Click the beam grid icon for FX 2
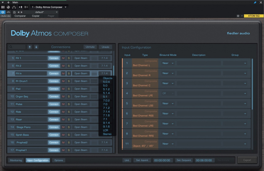The width and height of the screenshot is (264, 171). [x=94, y=66]
